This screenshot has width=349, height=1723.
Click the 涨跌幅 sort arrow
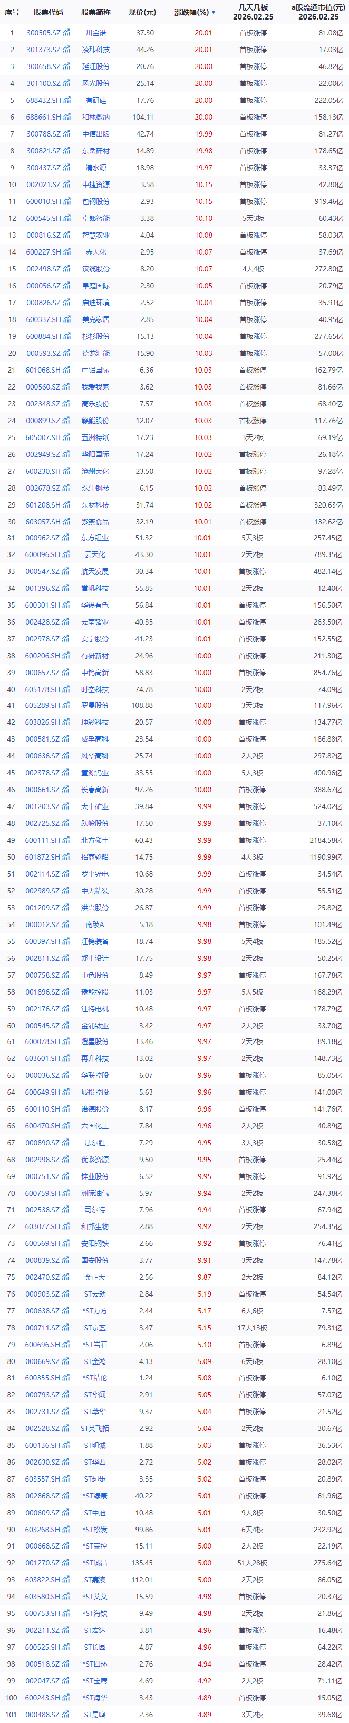click(x=214, y=13)
